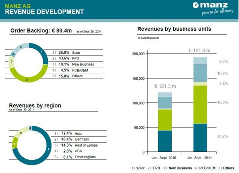The image size is (239, 173).
Task: Click the Manz logo in the header
Action: coord(210,7)
